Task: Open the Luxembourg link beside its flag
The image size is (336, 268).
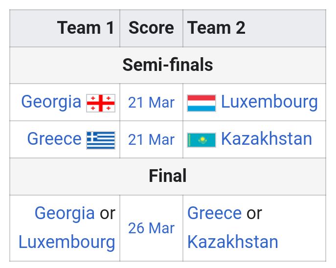Action: (269, 102)
